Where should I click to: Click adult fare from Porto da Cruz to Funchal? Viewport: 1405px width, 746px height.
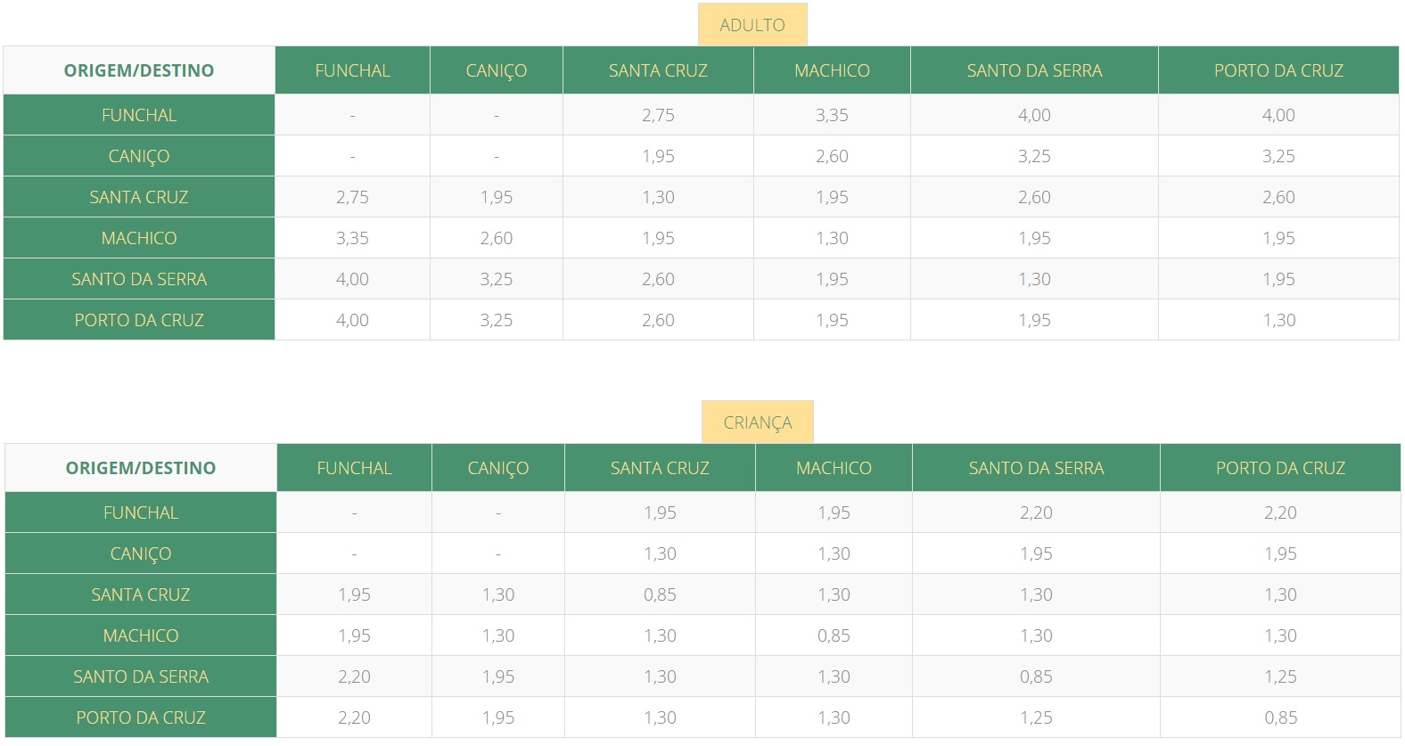tap(352, 320)
